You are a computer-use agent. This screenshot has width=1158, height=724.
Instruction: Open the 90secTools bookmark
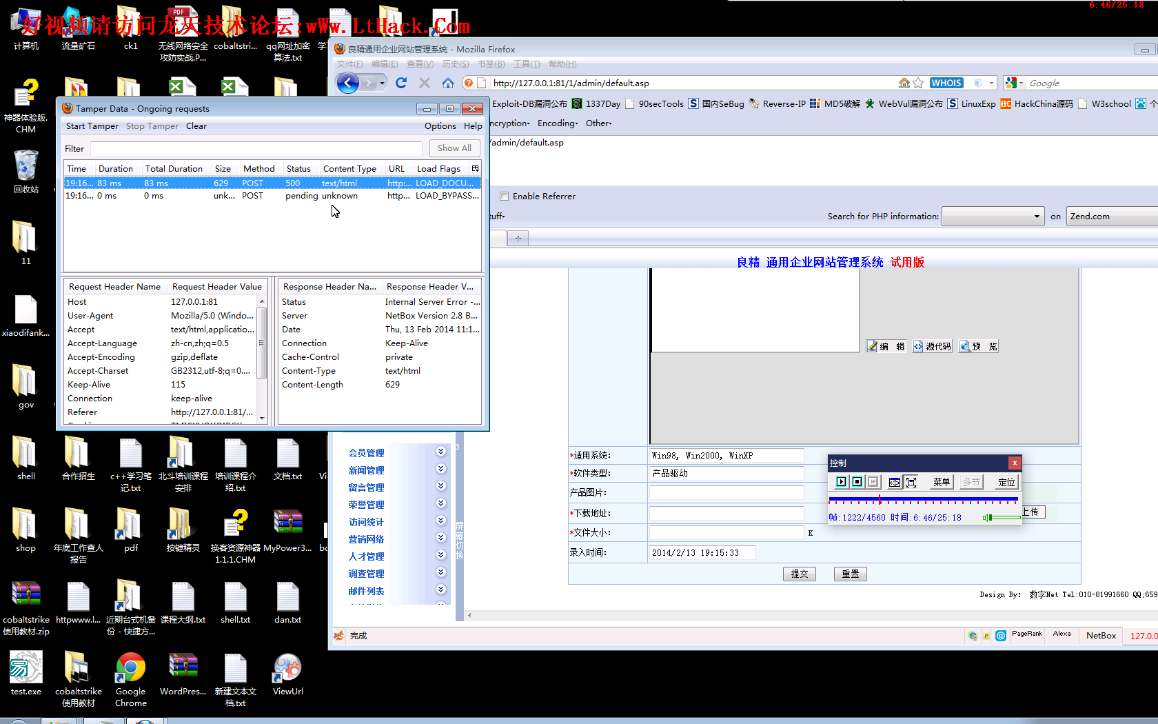click(654, 104)
